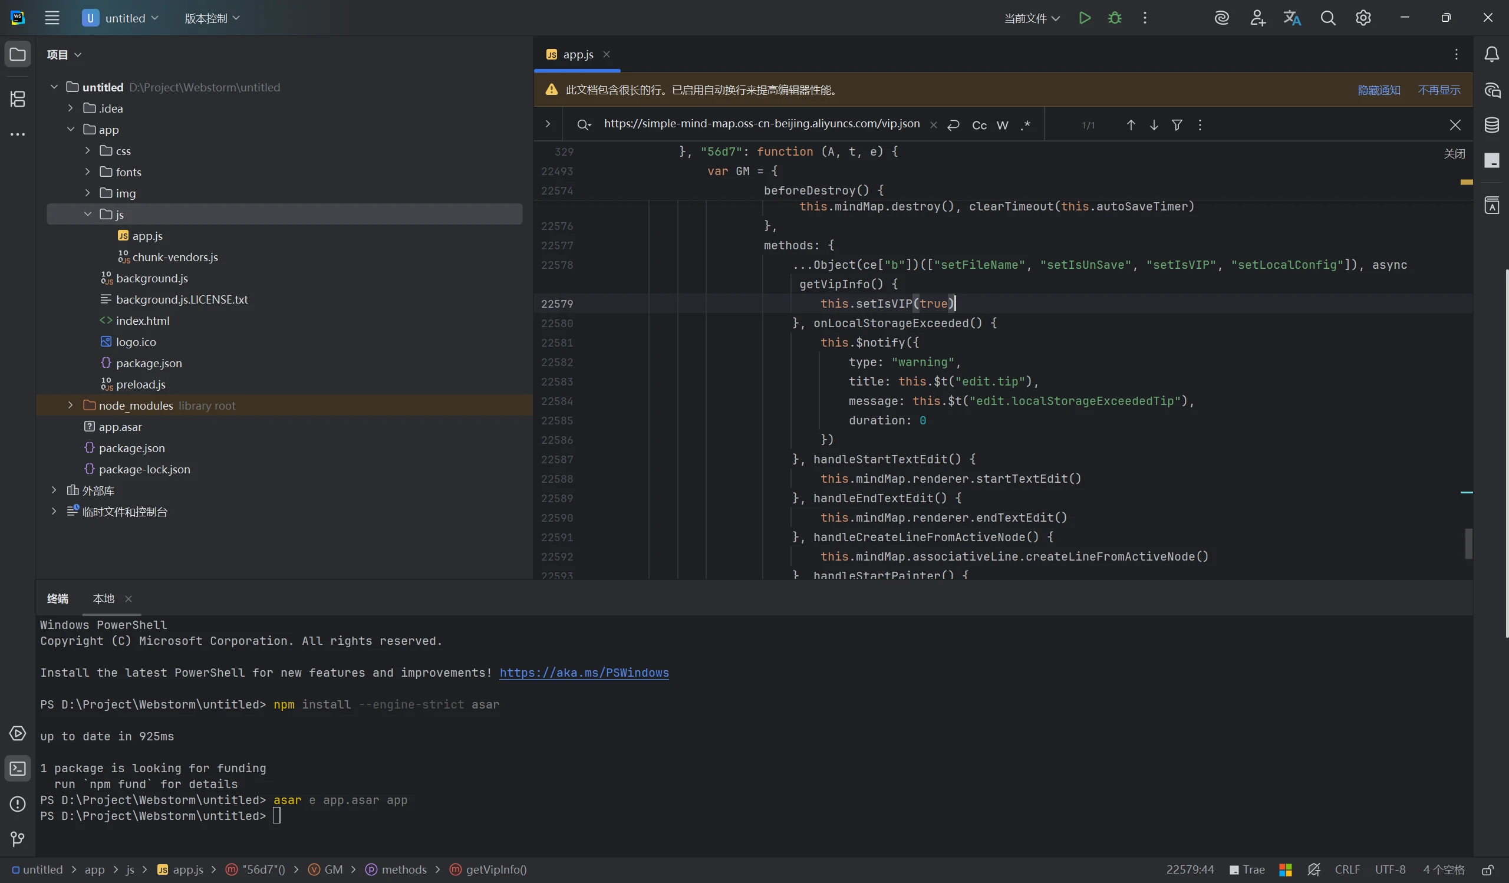Toggle whole words (W) search option

pyautogui.click(x=1003, y=125)
